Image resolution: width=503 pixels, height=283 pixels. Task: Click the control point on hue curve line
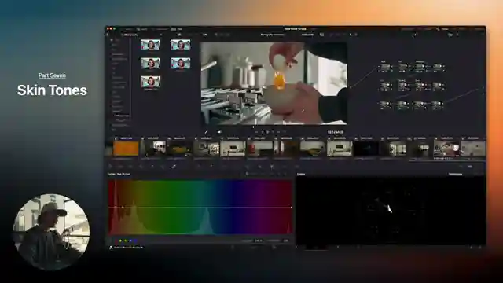point(123,208)
